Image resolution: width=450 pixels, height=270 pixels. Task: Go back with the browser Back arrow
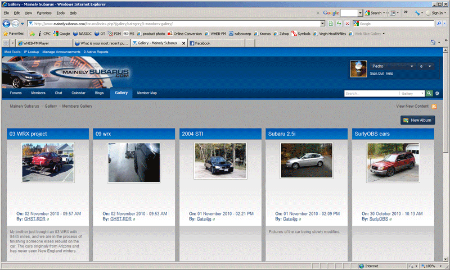[6, 24]
